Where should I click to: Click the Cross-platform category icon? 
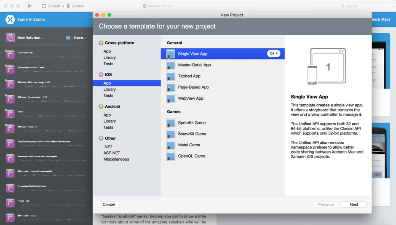click(101, 42)
